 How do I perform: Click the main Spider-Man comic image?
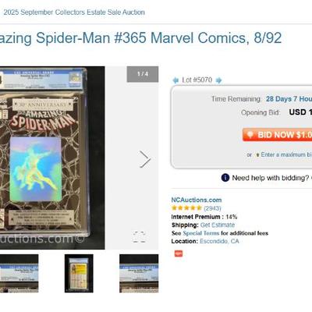tap(52, 158)
